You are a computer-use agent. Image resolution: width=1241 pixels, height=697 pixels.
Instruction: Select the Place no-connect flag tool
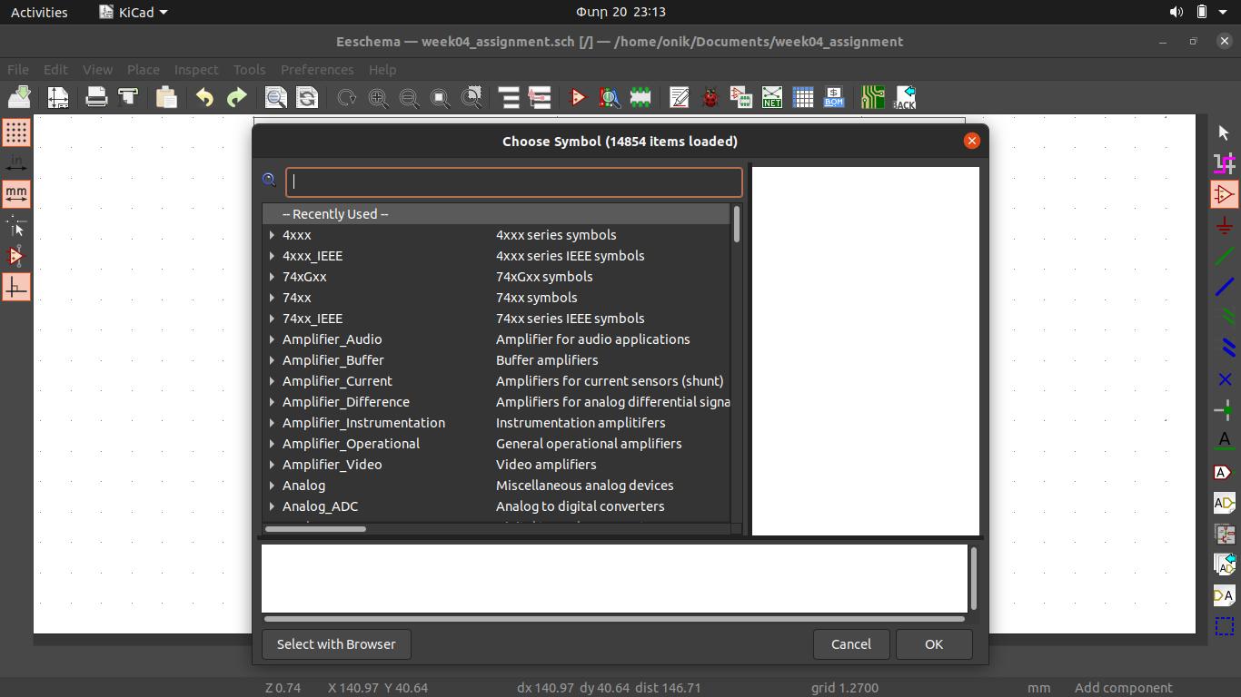coord(1224,379)
